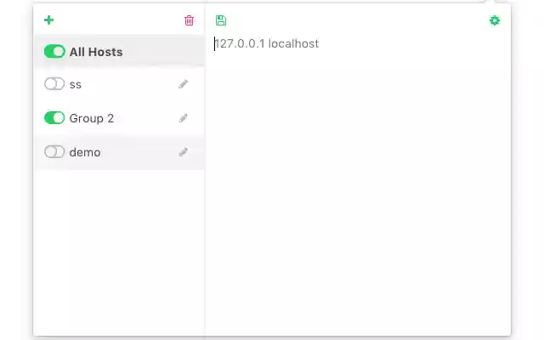Click the red trash delete icon
Image resolution: width=544 pixels, height=340 pixels.
(189, 20)
